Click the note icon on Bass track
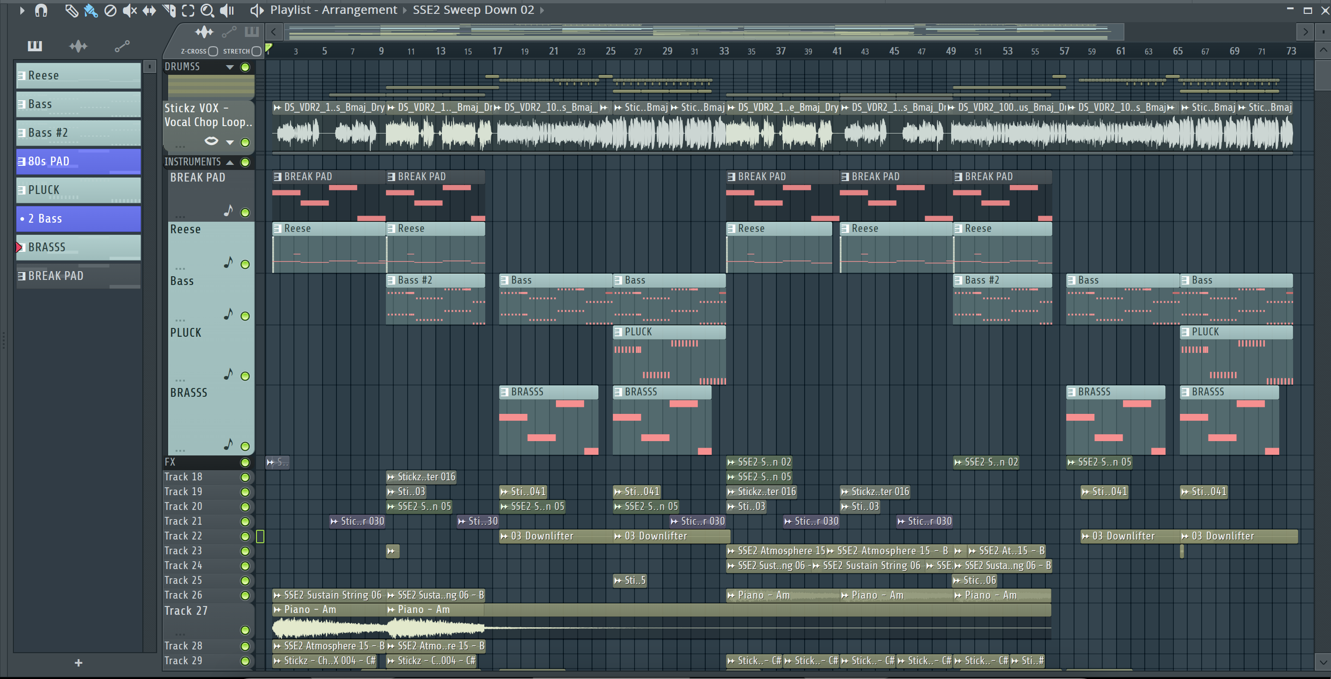Screen dimensions: 1331x679 coord(228,314)
